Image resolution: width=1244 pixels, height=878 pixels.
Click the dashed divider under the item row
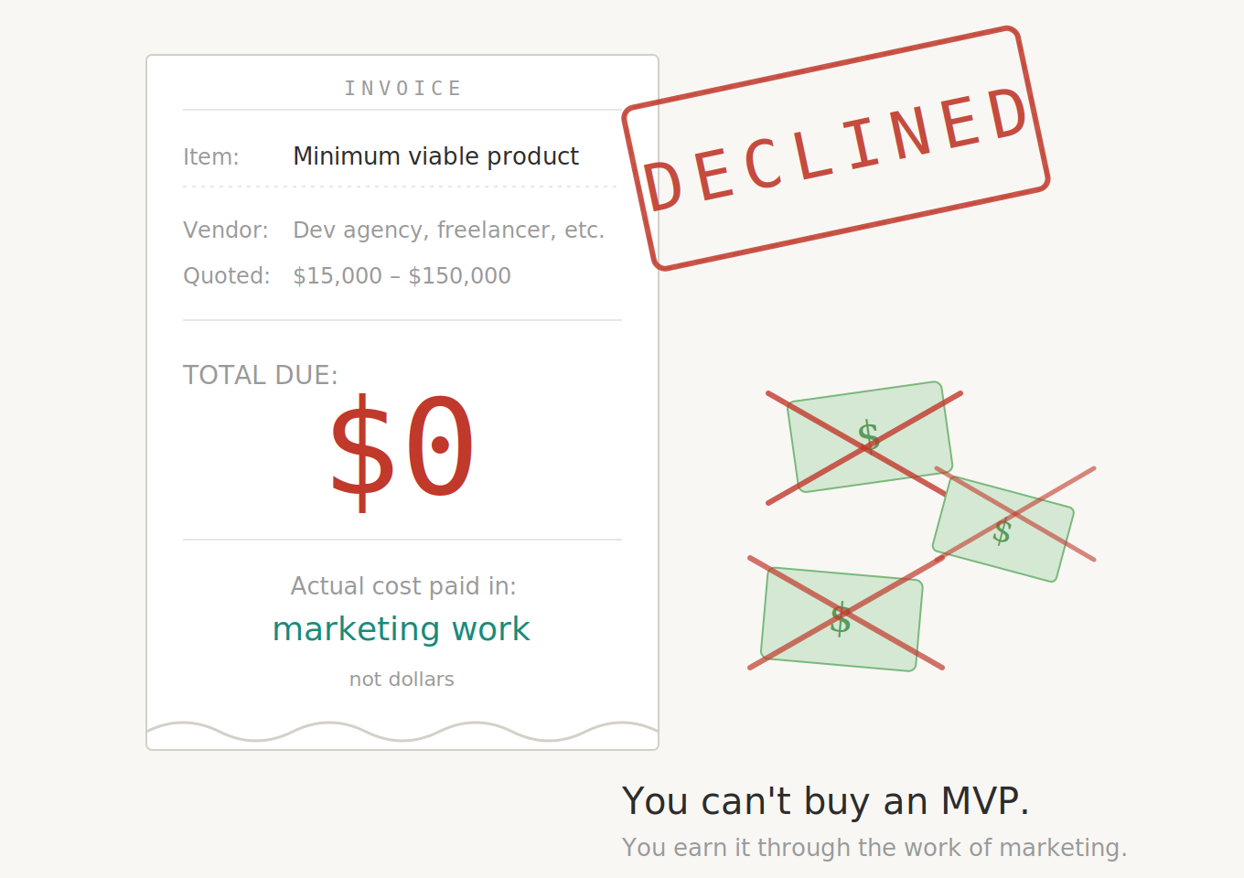[400, 187]
